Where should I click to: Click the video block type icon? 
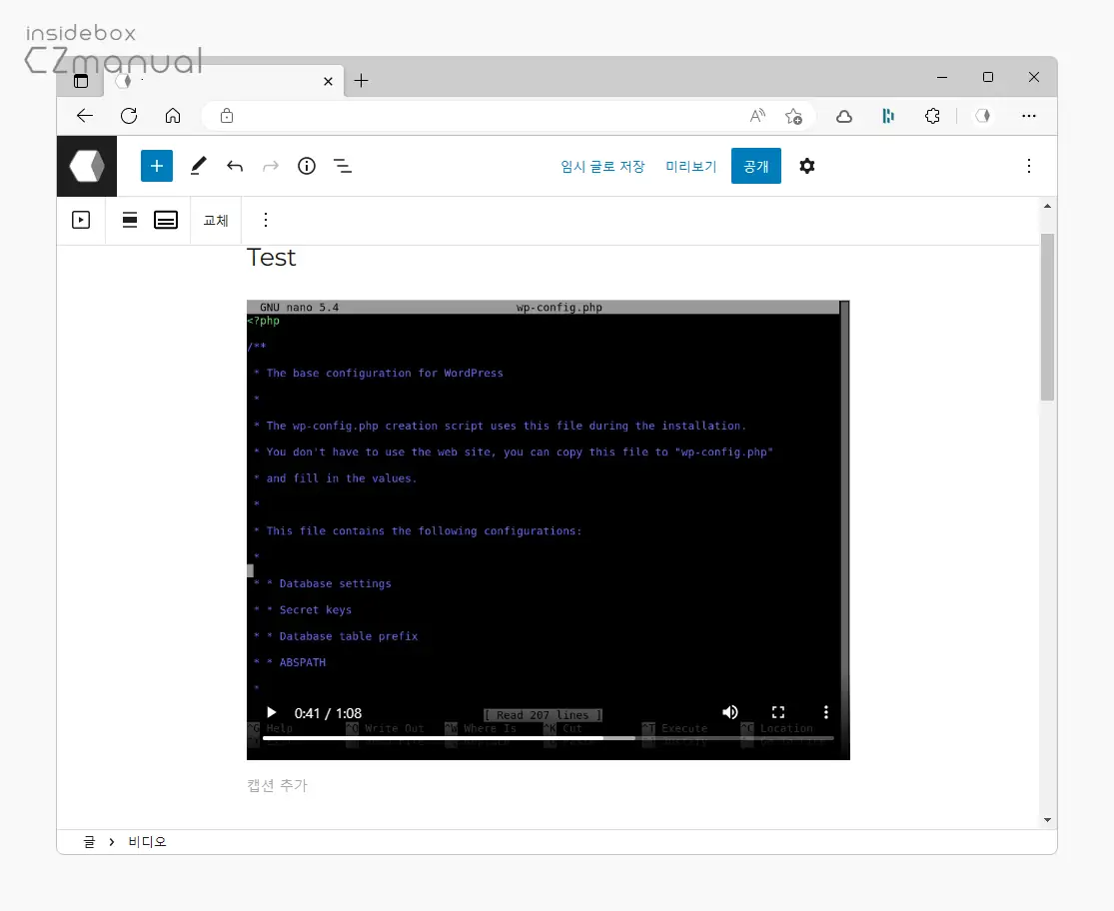coord(81,220)
